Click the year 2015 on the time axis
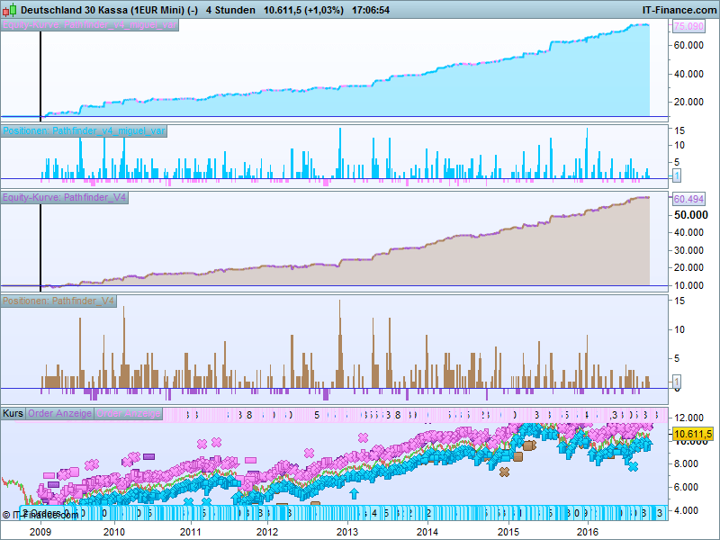720x540 pixels. [508, 532]
